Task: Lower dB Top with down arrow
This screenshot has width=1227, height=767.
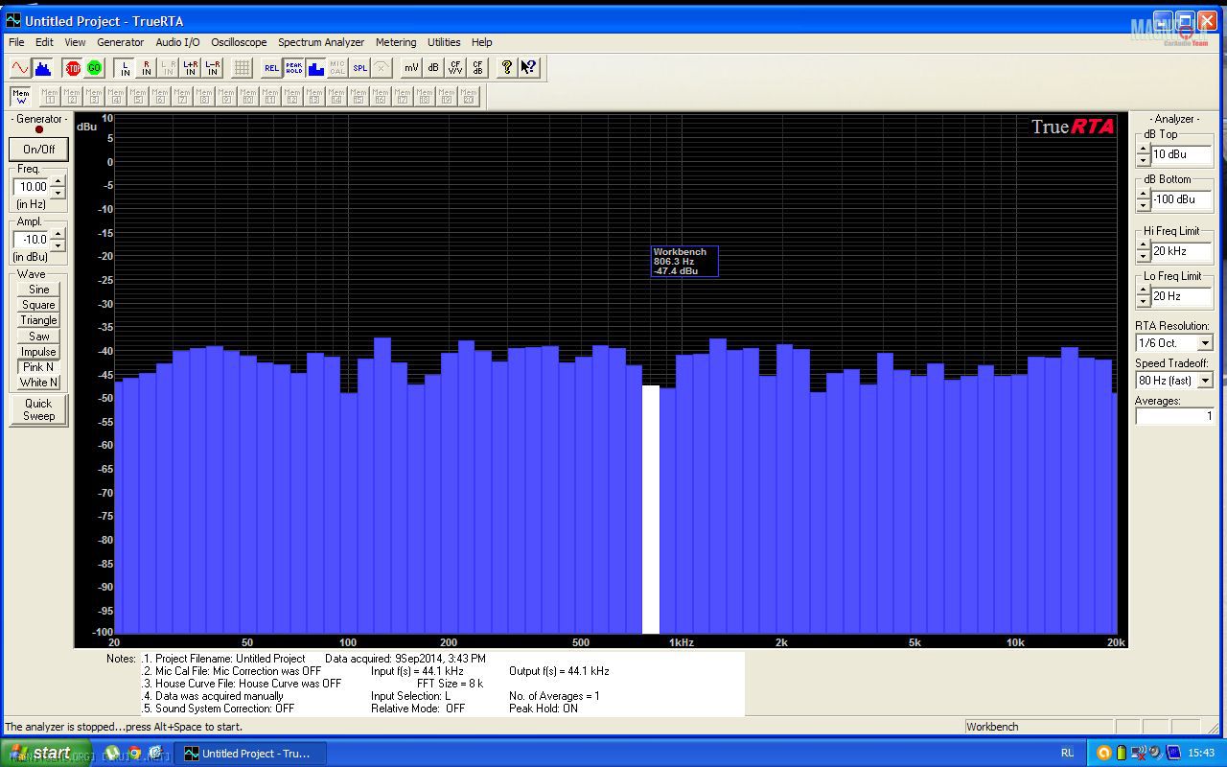Action: [x=1143, y=160]
